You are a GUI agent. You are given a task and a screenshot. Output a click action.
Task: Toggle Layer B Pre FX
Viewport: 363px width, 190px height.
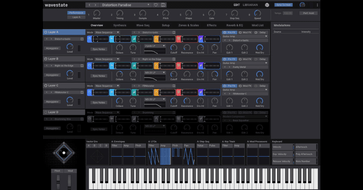230,59
